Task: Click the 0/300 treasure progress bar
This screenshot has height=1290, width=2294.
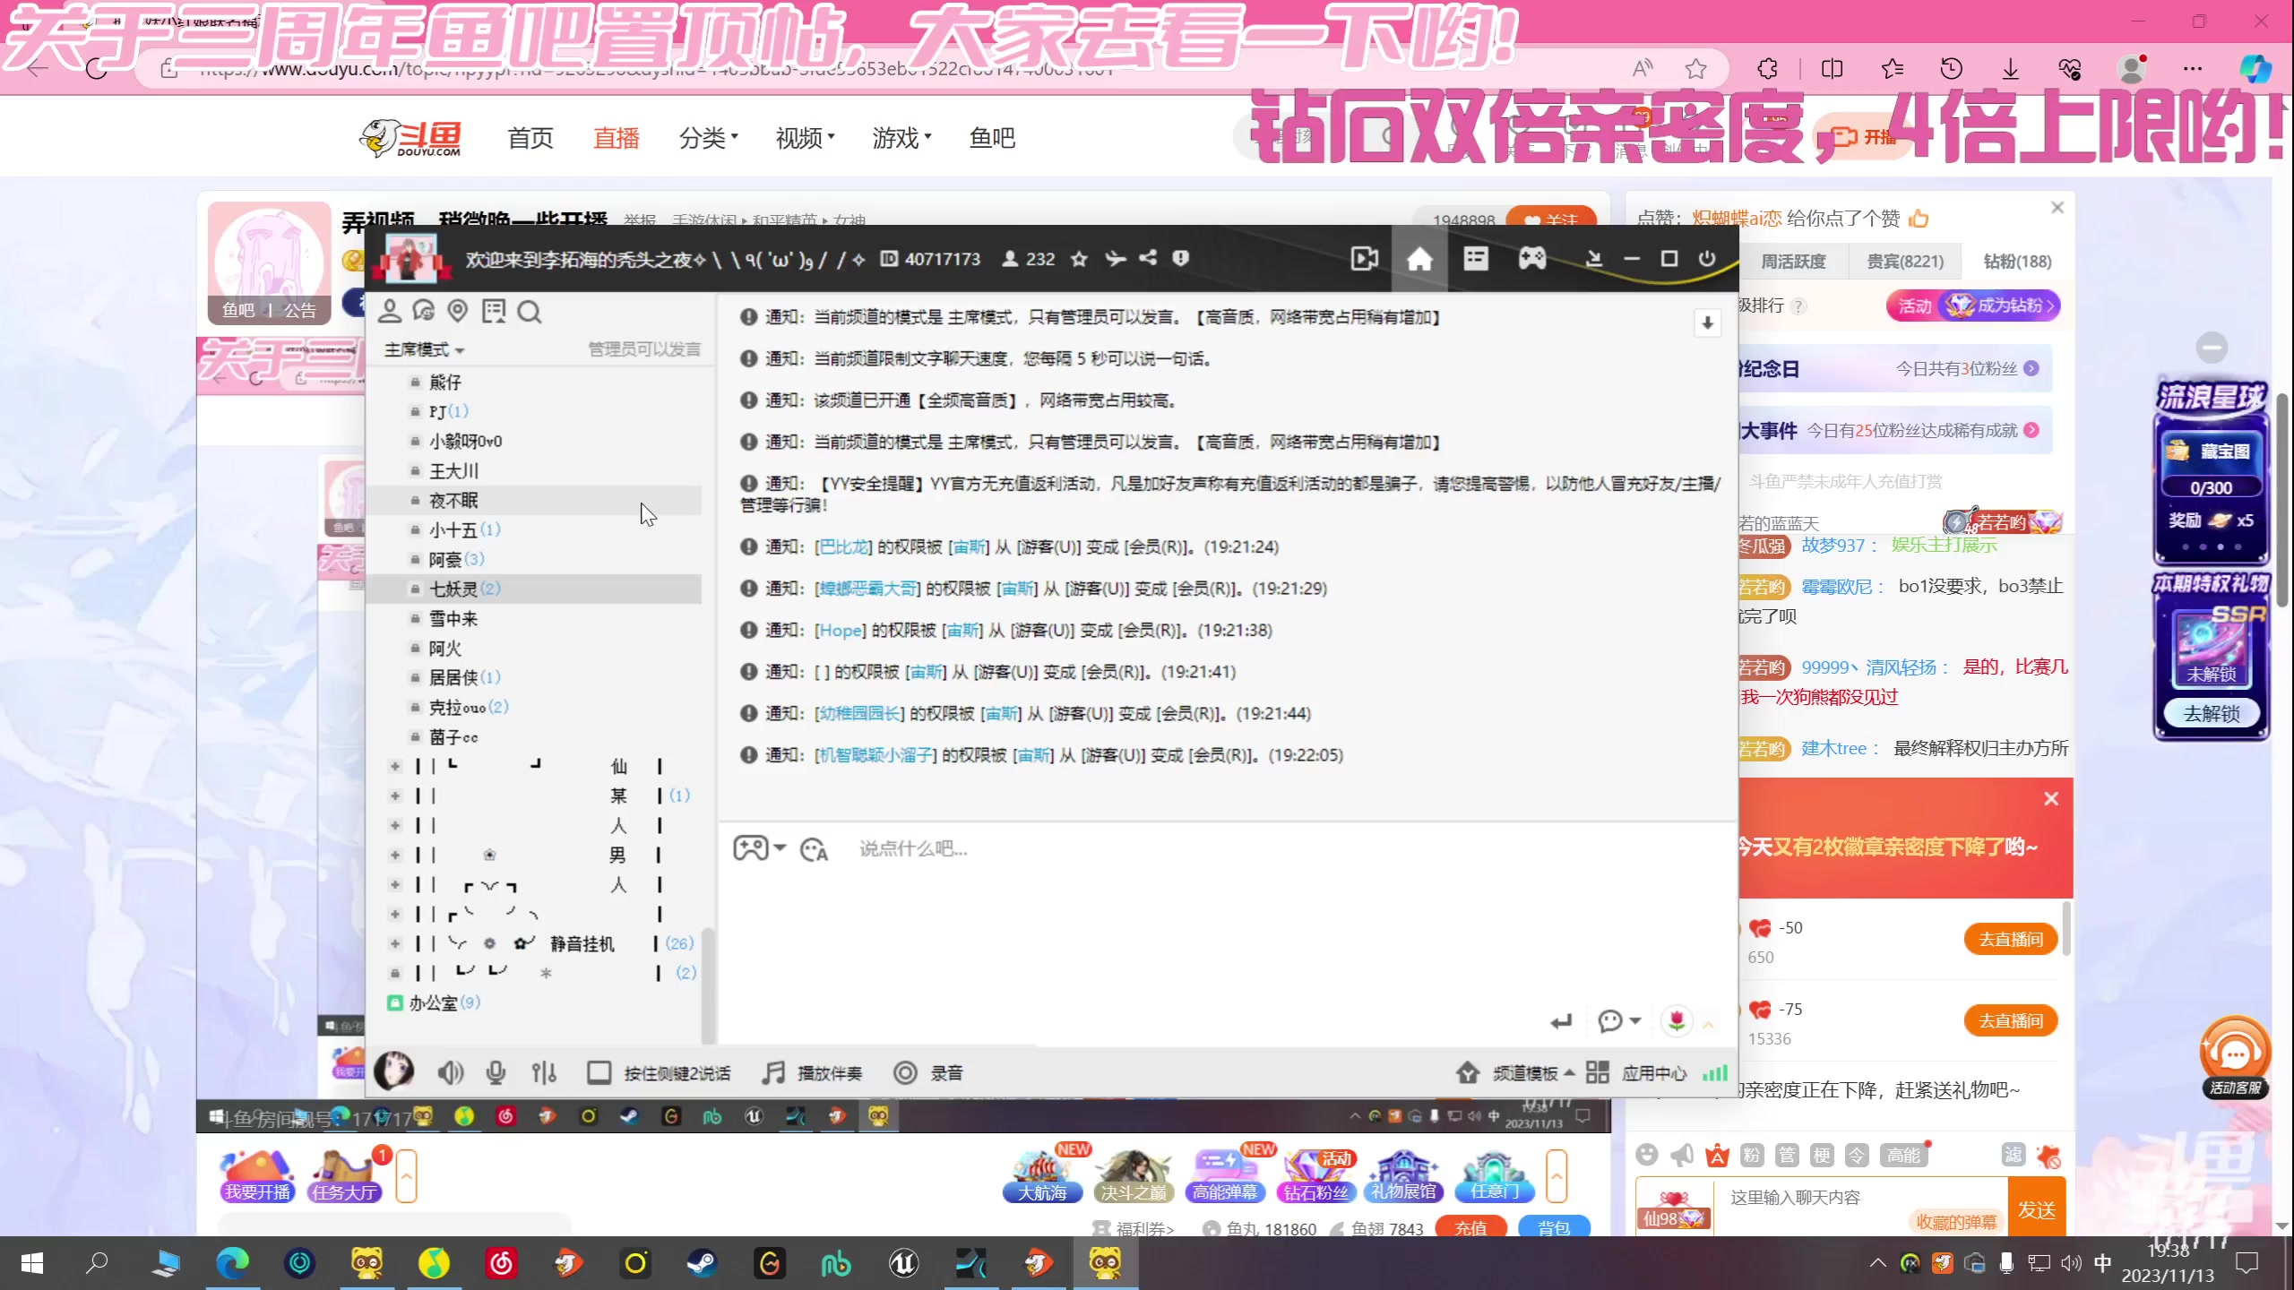Action: 2212,487
